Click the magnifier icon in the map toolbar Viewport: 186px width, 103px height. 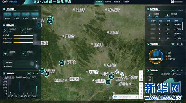point(141,85)
